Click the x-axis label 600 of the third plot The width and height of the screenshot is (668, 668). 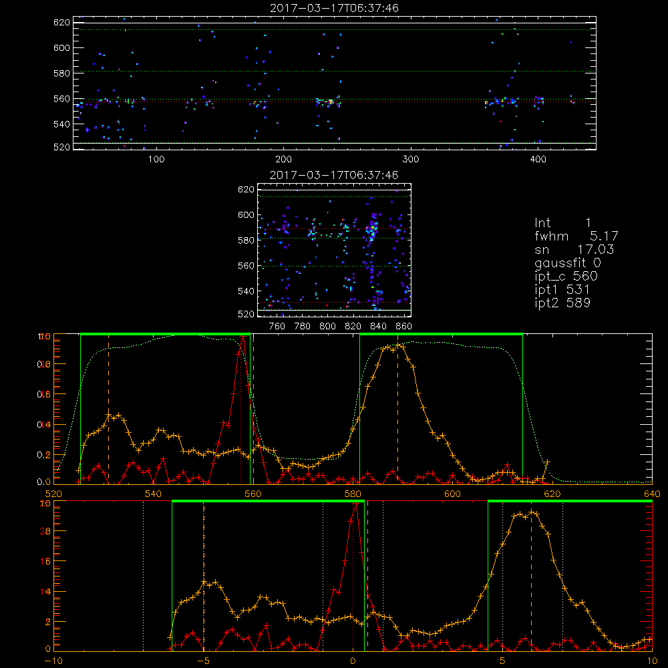pyautogui.click(x=452, y=494)
